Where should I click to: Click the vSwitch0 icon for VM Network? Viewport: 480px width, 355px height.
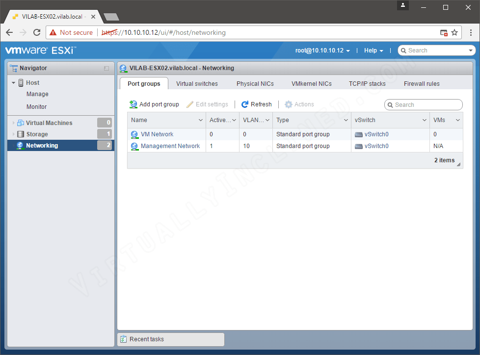pyautogui.click(x=358, y=134)
